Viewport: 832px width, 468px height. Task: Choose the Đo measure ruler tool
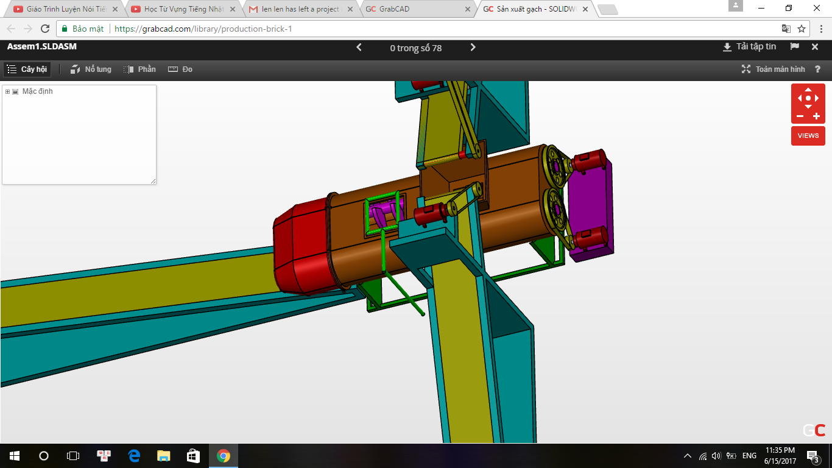pyautogui.click(x=180, y=69)
